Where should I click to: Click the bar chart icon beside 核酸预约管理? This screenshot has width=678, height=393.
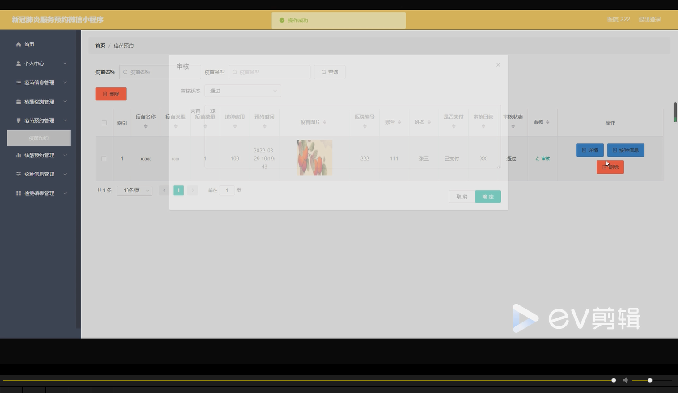(18, 155)
